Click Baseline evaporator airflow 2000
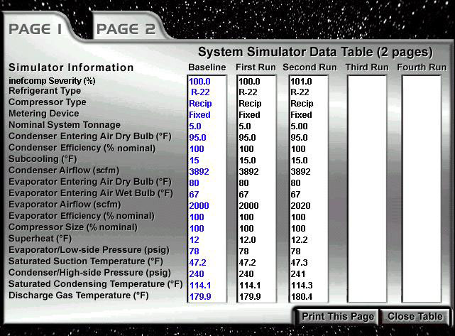This screenshot has height=336, width=455. tap(199, 206)
